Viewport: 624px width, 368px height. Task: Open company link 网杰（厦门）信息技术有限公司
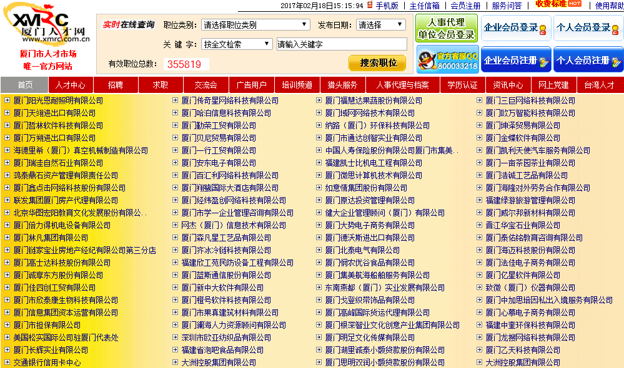tap(234, 225)
